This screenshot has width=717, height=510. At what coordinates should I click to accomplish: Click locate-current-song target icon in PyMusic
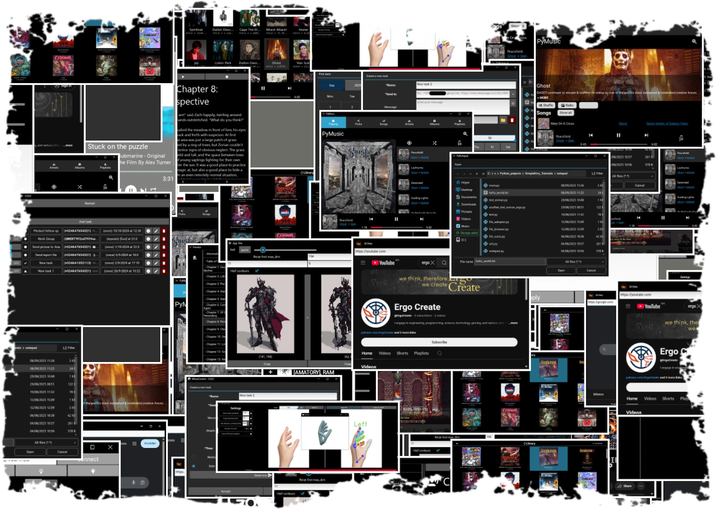[409, 143]
